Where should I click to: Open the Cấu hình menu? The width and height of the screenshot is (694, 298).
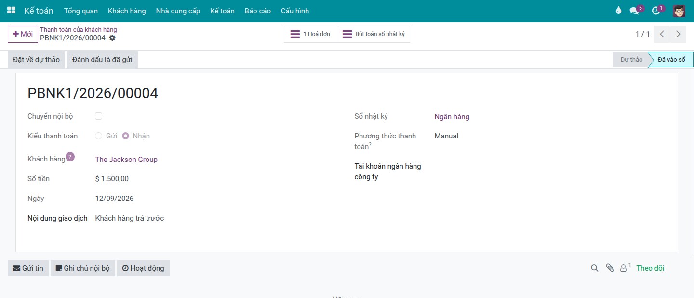(x=295, y=11)
